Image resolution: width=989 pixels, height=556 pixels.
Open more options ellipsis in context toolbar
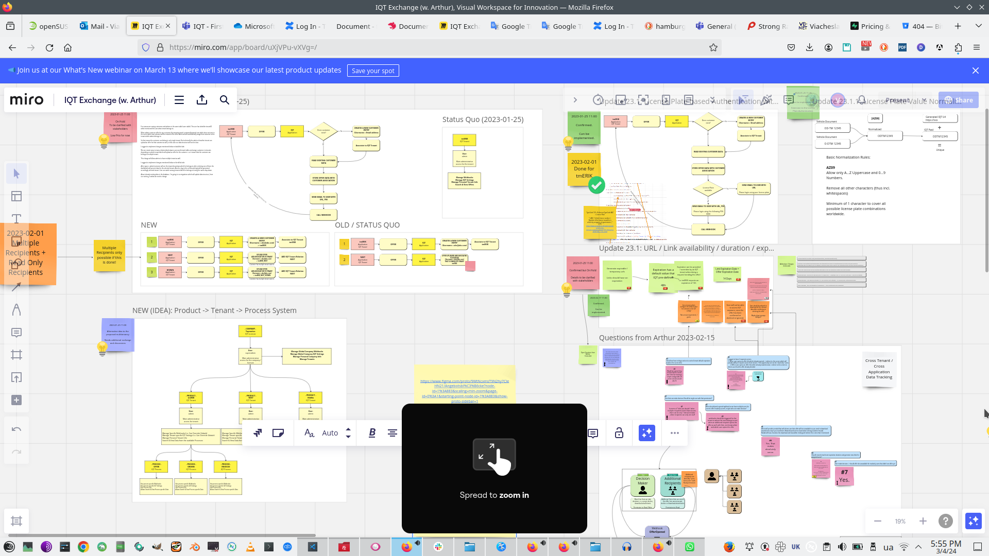pyautogui.click(x=674, y=433)
